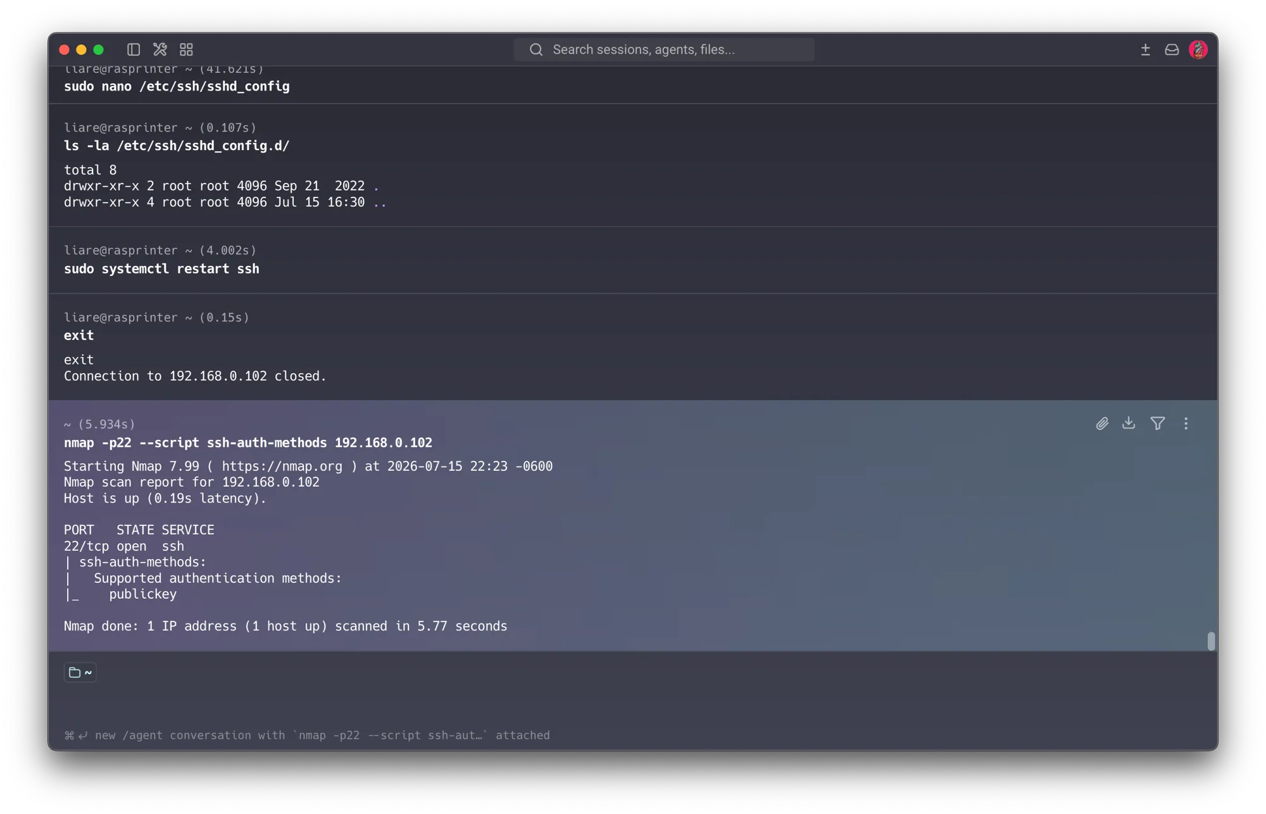
Task: Open the grid view icon
Action: click(x=186, y=49)
